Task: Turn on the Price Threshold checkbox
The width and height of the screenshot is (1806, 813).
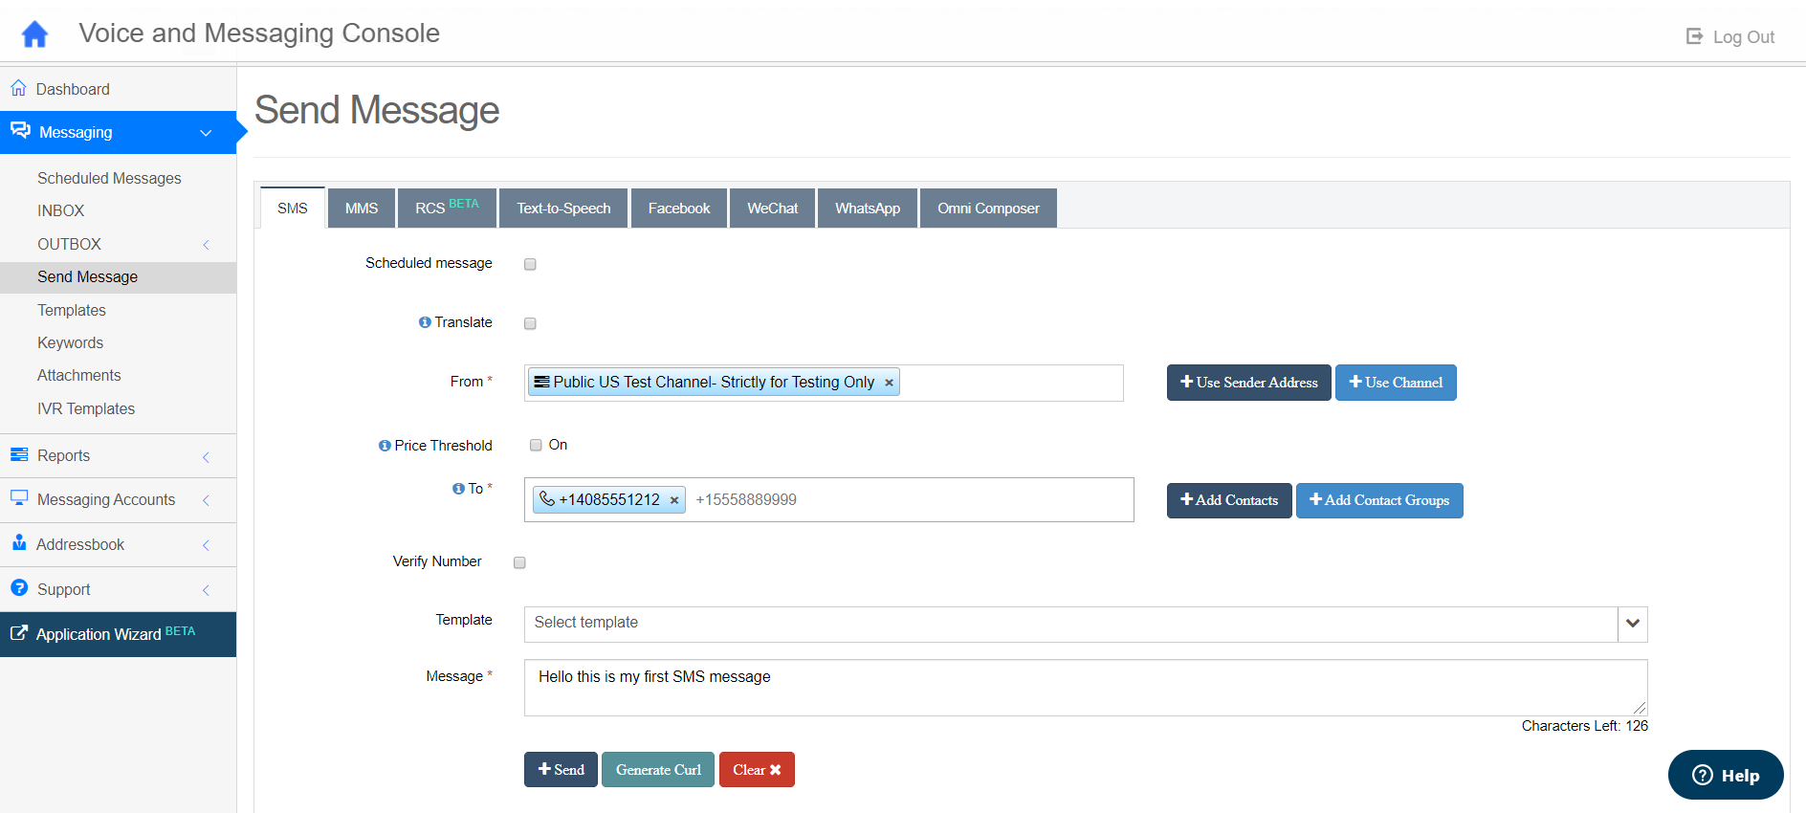Action: [536, 445]
